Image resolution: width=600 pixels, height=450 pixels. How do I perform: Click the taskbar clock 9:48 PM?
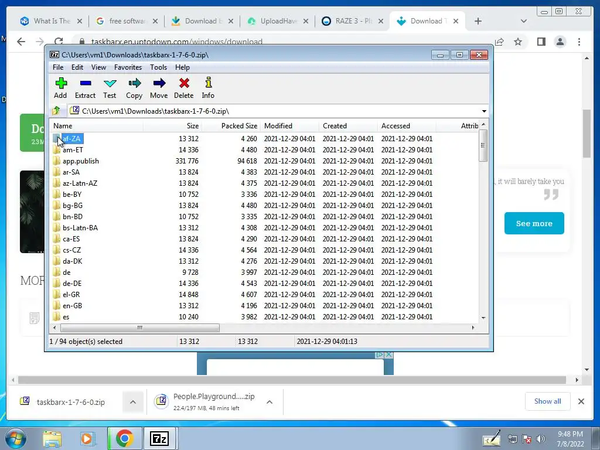click(x=570, y=434)
